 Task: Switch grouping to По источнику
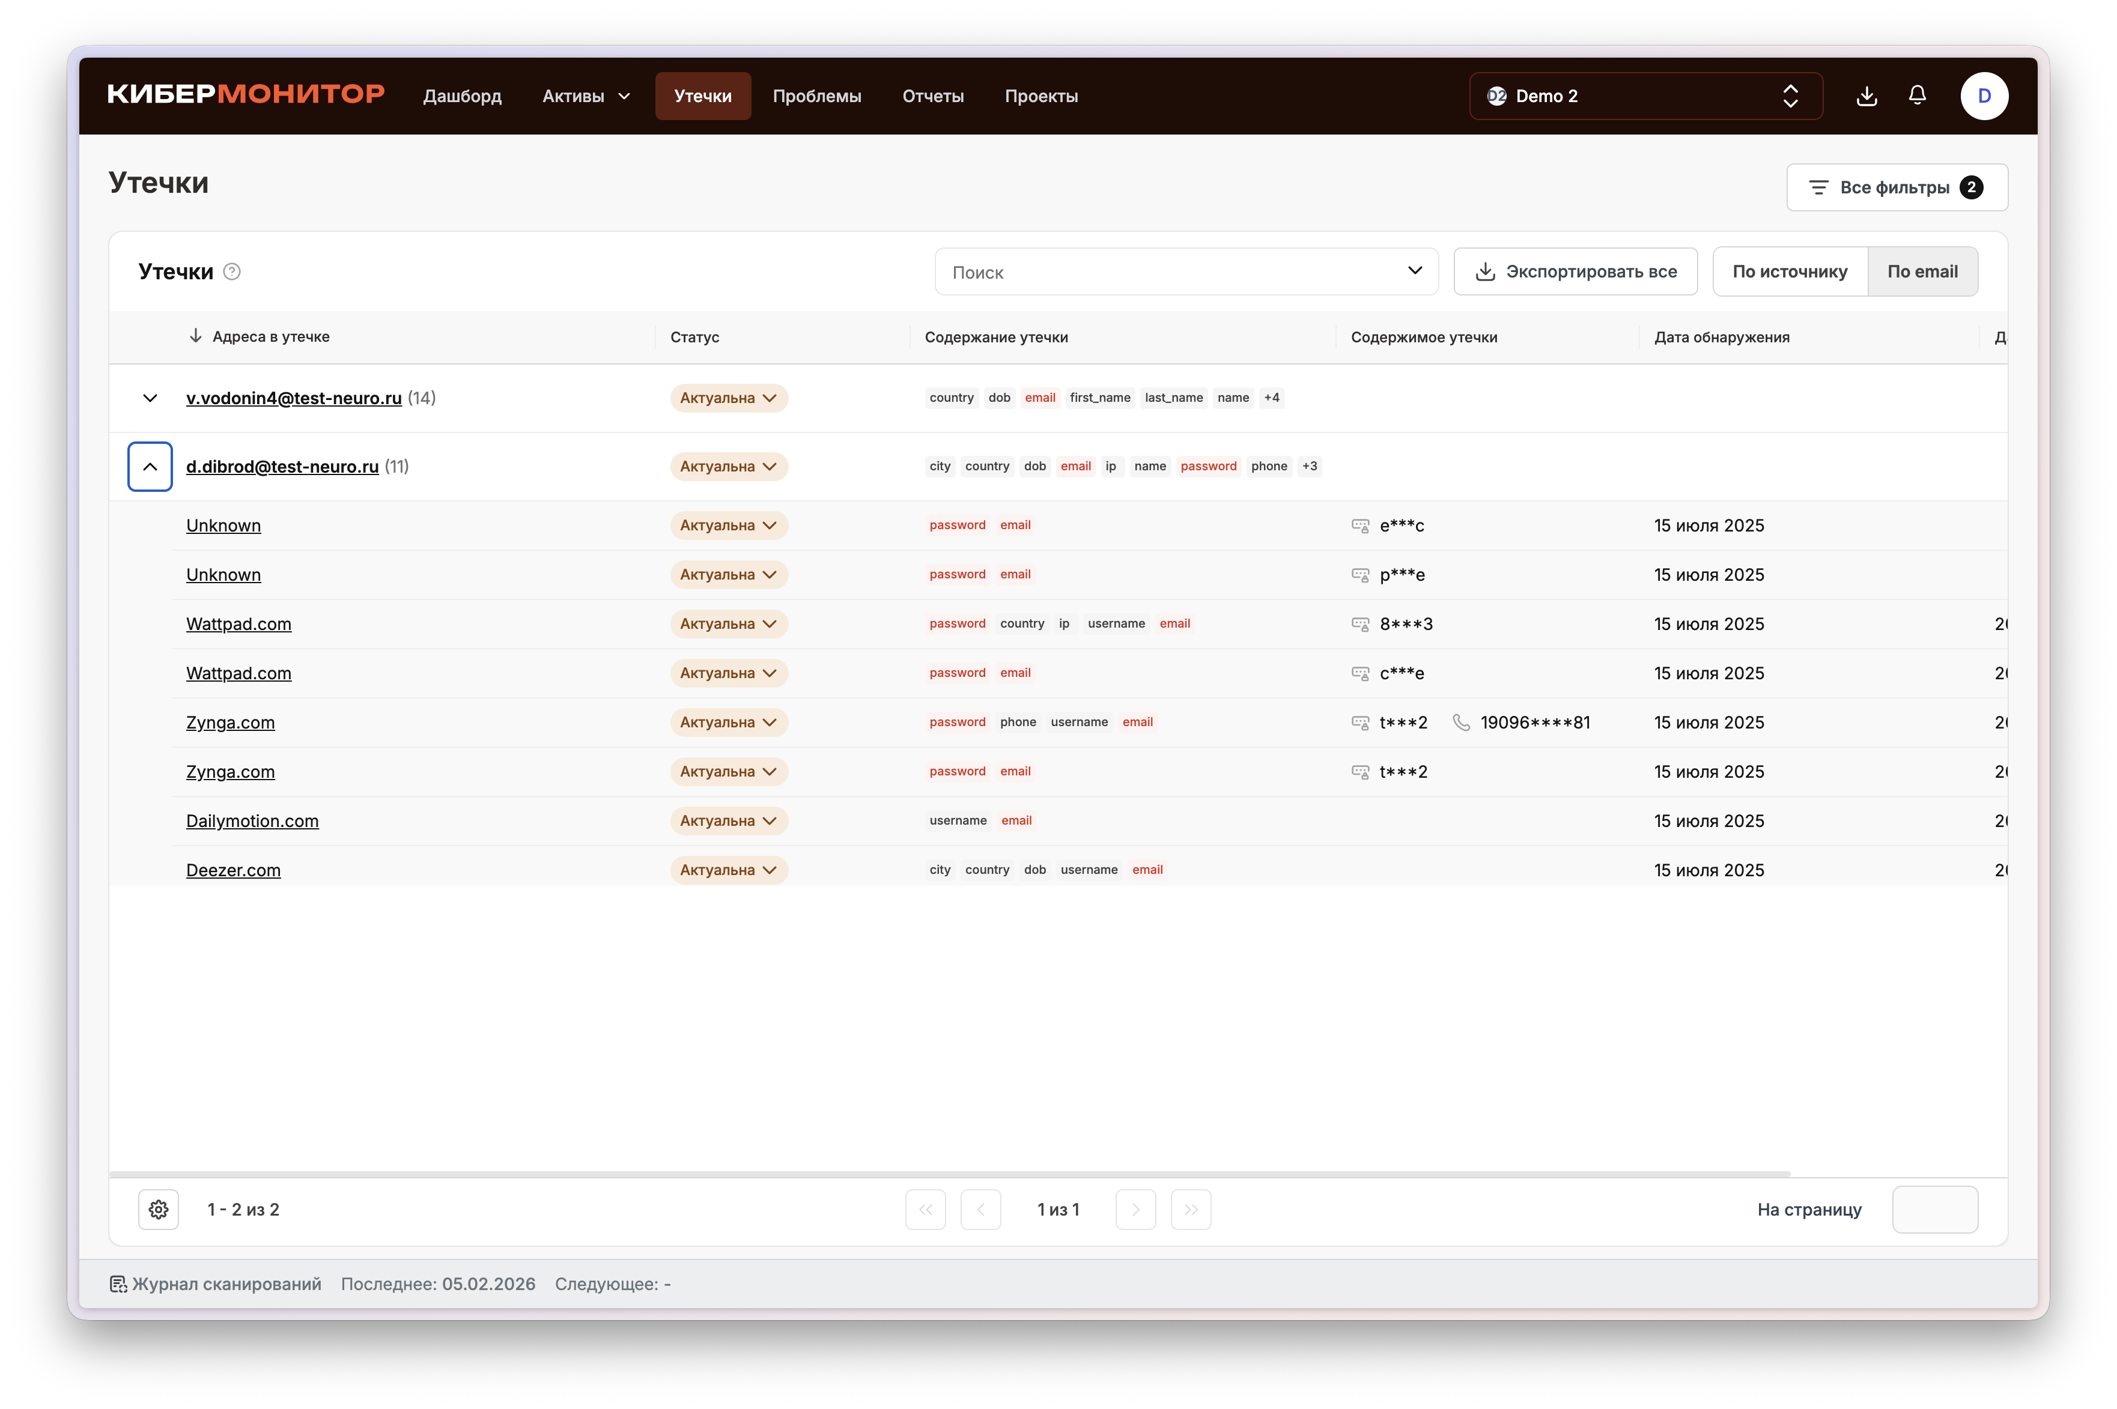click(1789, 271)
